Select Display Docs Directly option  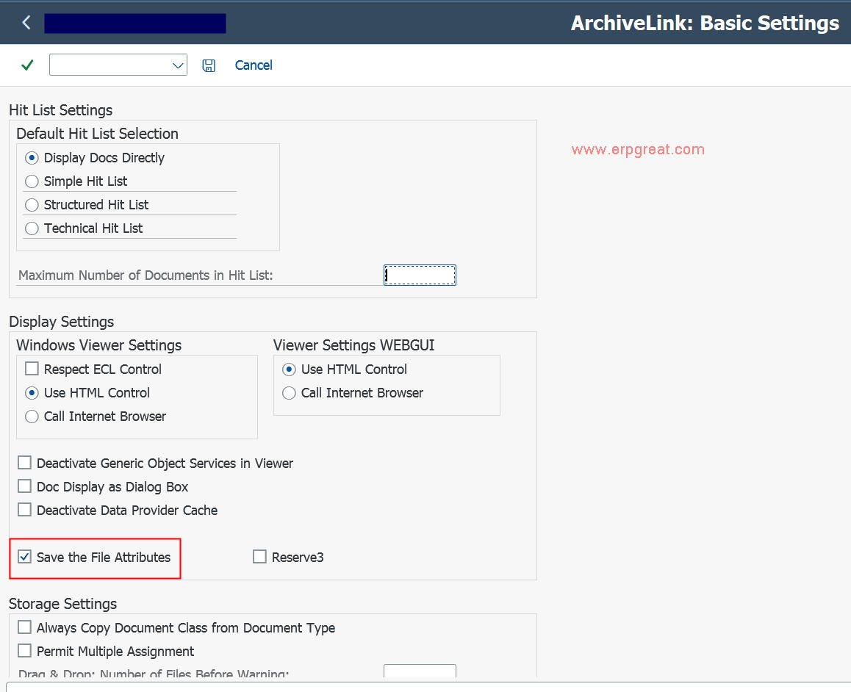point(32,158)
